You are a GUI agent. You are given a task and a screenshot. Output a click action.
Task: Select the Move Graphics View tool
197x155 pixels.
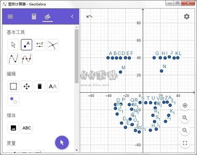click(27, 86)
